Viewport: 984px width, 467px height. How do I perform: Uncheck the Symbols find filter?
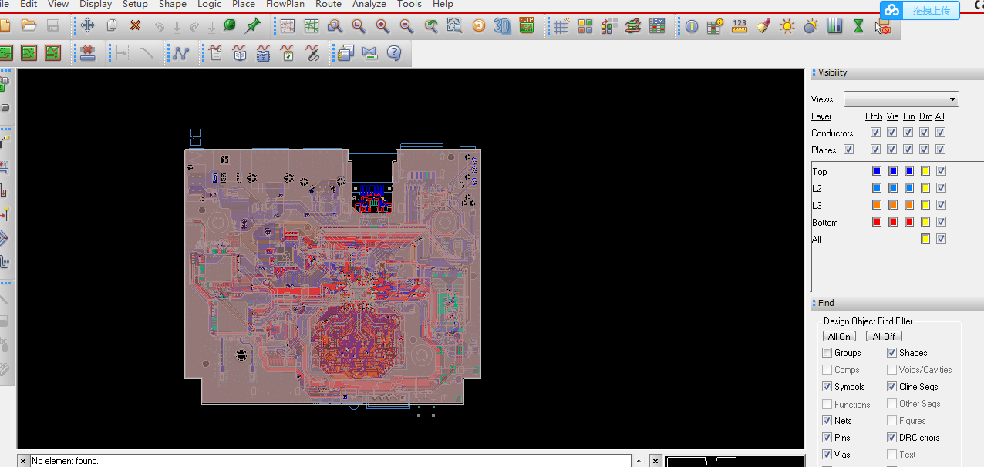point(827,387)
